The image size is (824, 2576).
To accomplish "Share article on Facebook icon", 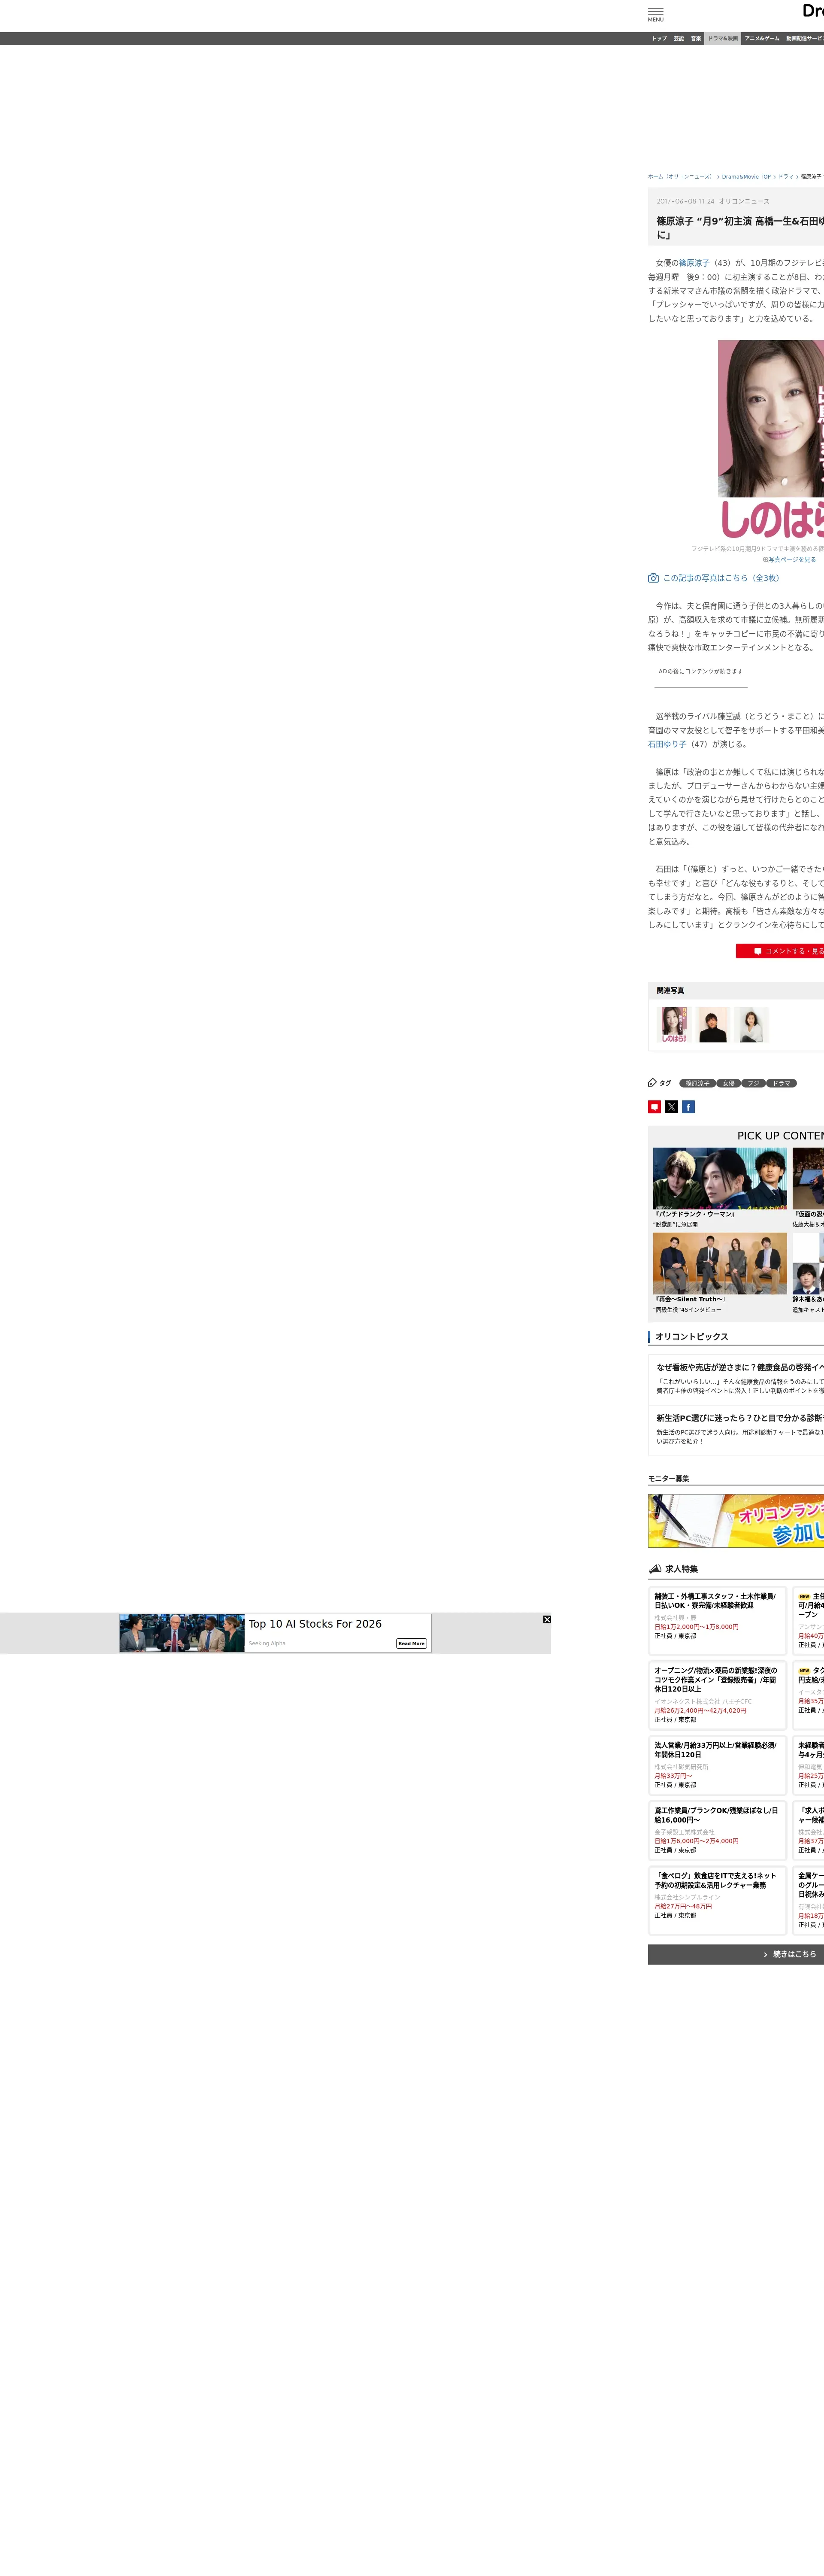I will point(688,1106).
